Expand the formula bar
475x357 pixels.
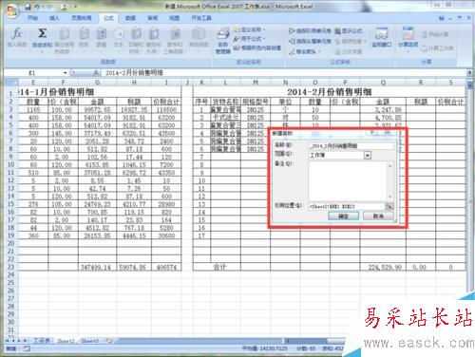(x=469, y=73)
